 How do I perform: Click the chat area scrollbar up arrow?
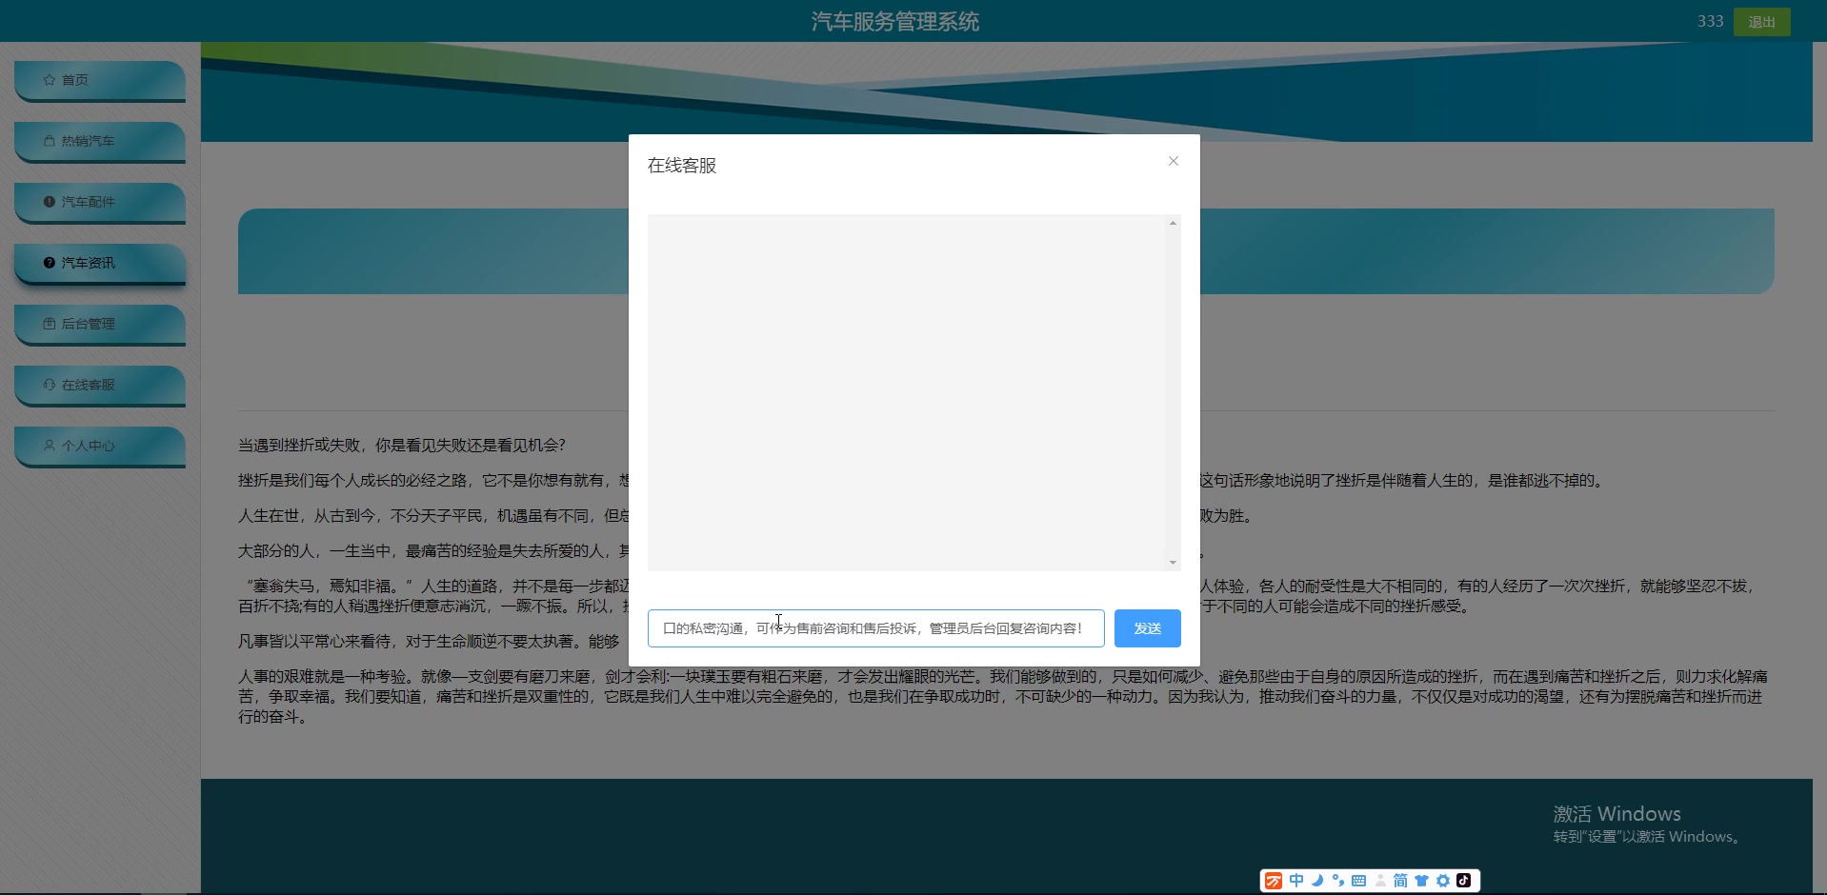(x=1173, y=223)
